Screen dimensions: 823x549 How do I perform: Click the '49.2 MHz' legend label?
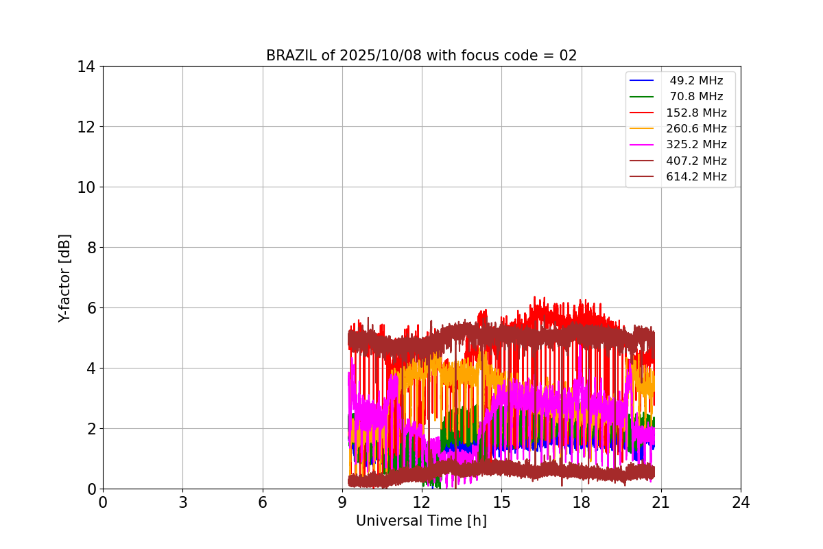coord(696,81)
